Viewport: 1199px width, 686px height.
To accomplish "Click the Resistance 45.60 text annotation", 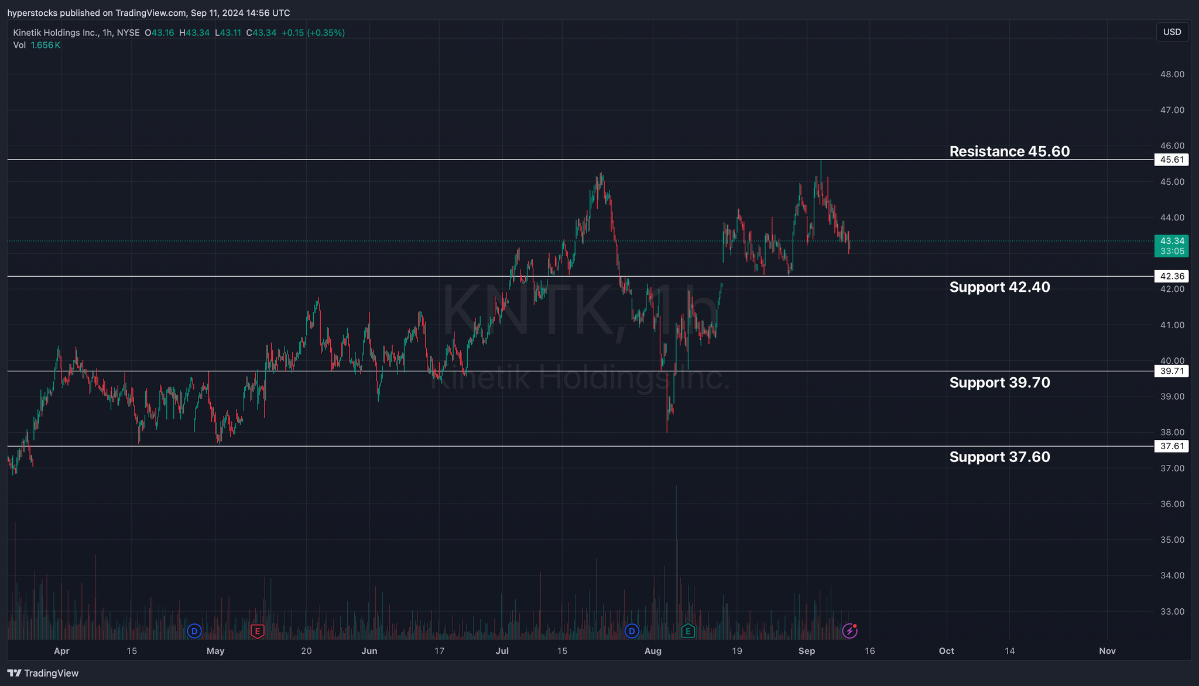I will point(1009,151).
